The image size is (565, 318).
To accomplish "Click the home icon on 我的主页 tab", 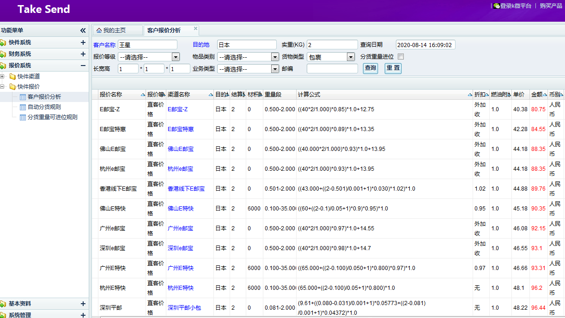I will coord(99,30).
